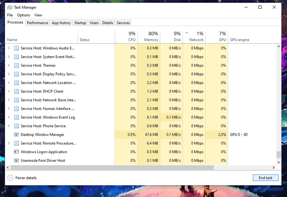Screen dimensions: 287x197
Task: Sort processes by CPU column header
Action: click(x=126, y=37)
